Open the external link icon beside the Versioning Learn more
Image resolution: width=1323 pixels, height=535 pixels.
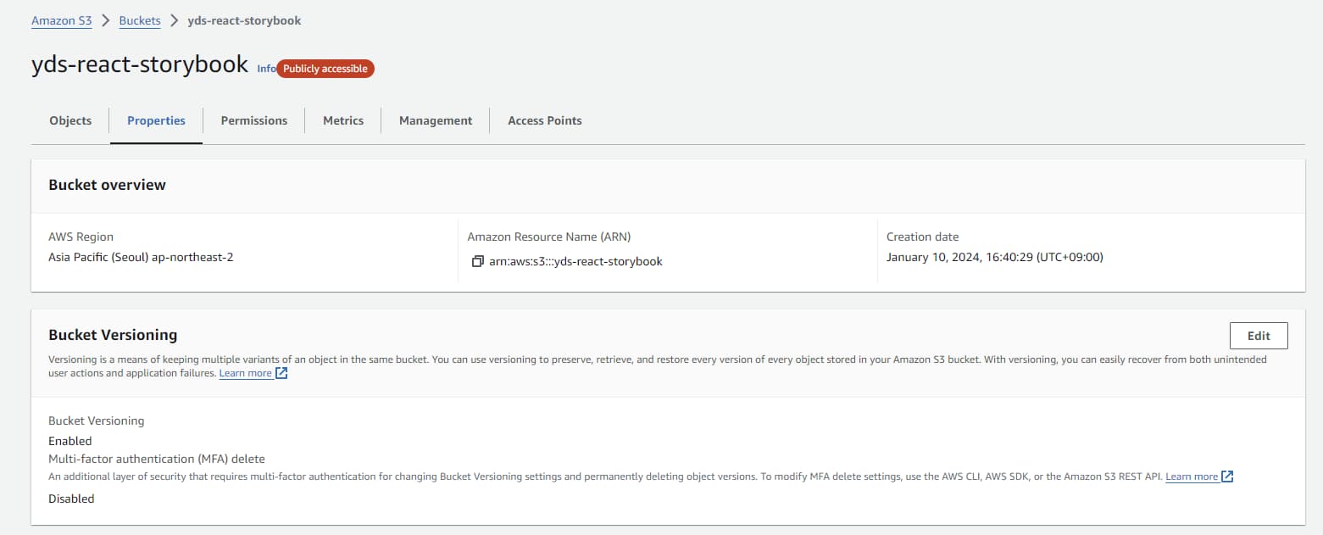click(281, 373)
